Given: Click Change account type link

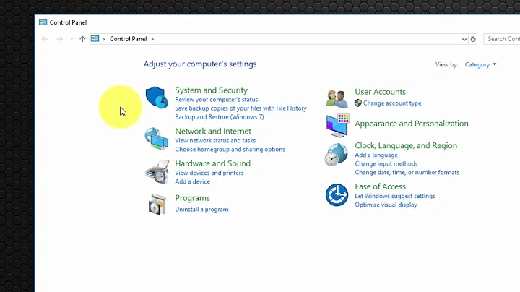Looking at the screenshot, I should [392, 103].
